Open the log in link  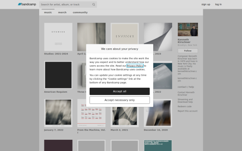click(218, 4)
